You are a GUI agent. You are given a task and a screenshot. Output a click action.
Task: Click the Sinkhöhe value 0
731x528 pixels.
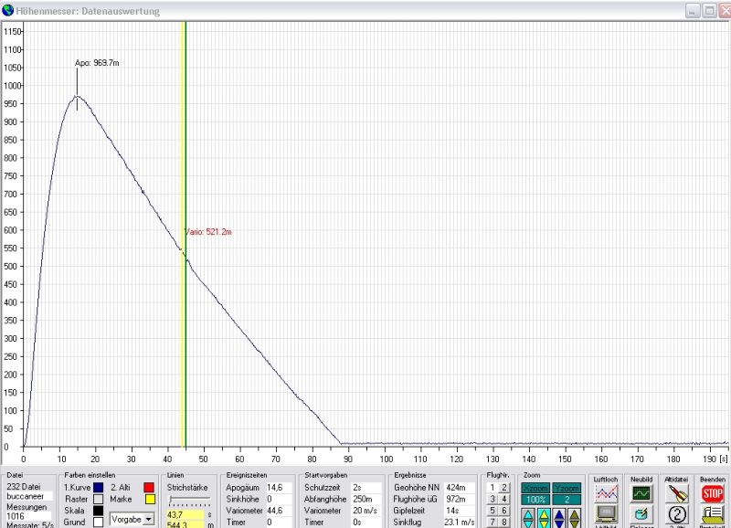pyautogui.click(x=279, y=499)
